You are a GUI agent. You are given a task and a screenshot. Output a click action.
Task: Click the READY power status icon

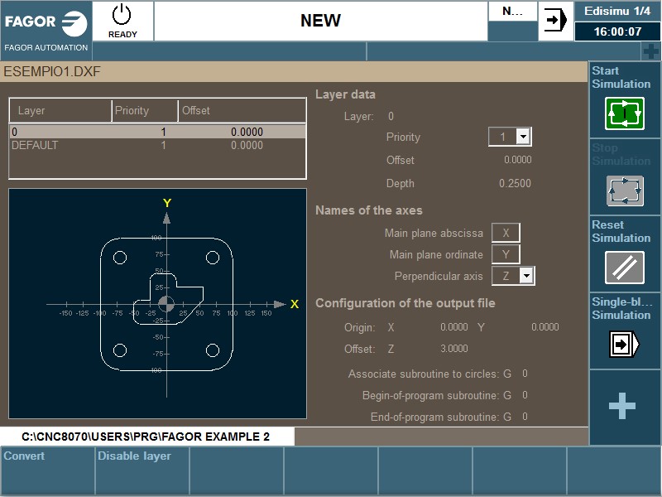pos(122,15)
